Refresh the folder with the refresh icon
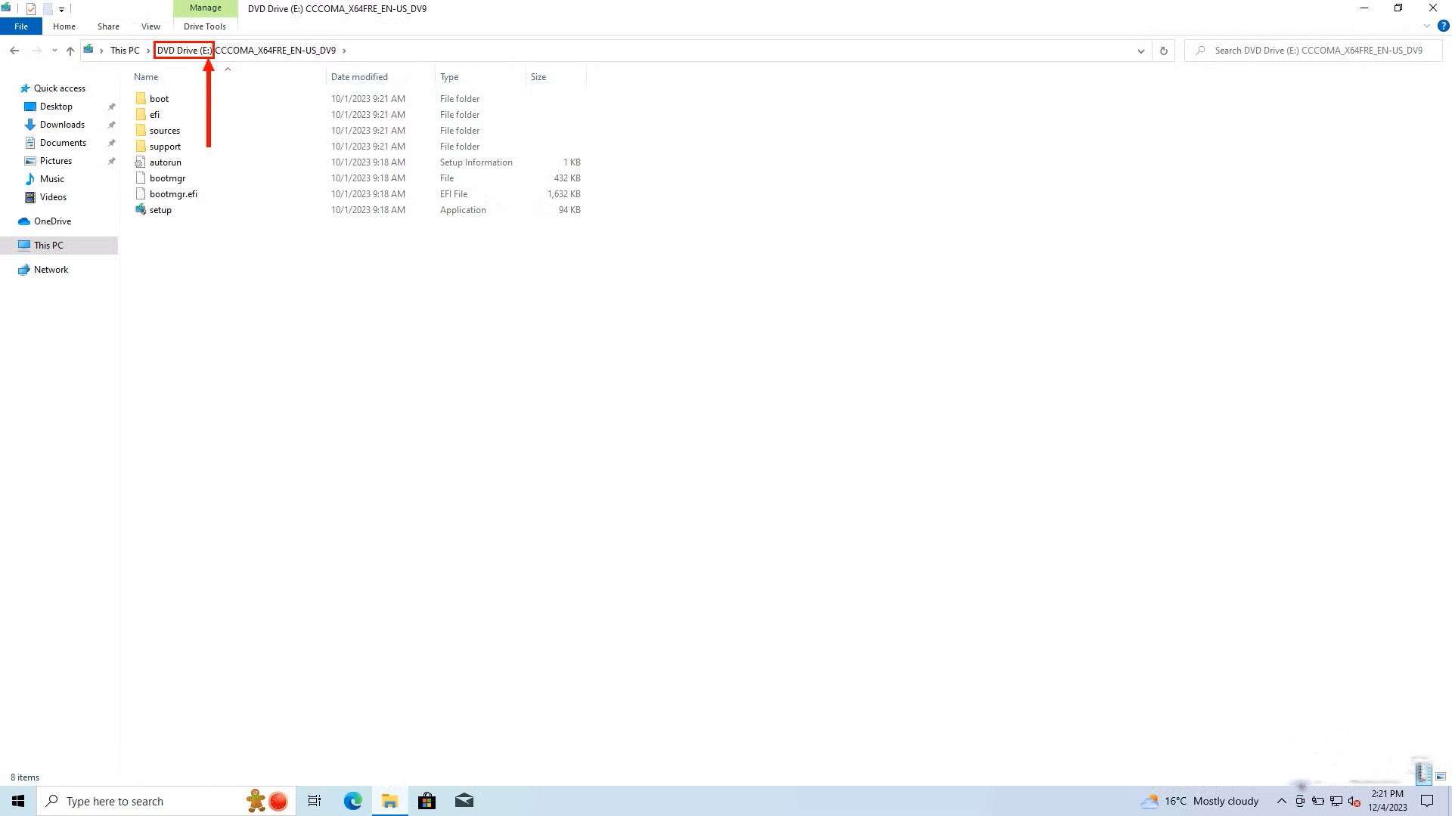 point(1162,51)
